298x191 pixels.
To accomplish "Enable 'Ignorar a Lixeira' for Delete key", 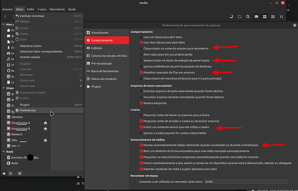I will pyautogui.click(x=141, y=133).
